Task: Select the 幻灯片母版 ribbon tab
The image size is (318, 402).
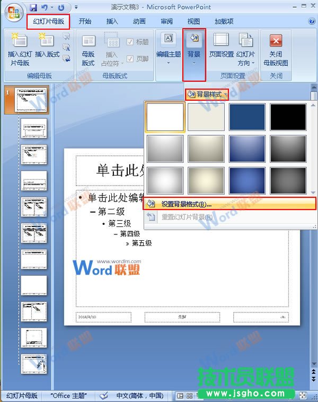Action: pos(48,22)
